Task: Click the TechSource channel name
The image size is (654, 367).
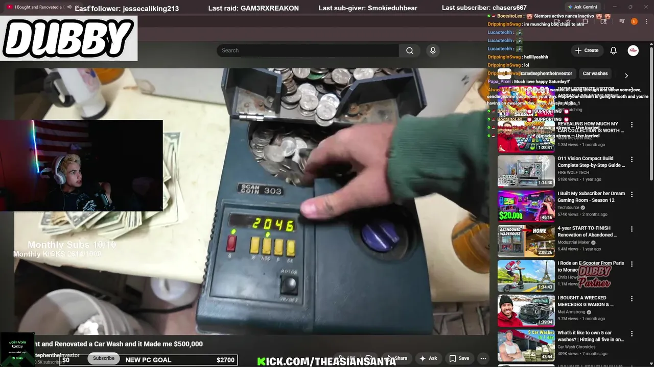Action: tap(568, 207)
